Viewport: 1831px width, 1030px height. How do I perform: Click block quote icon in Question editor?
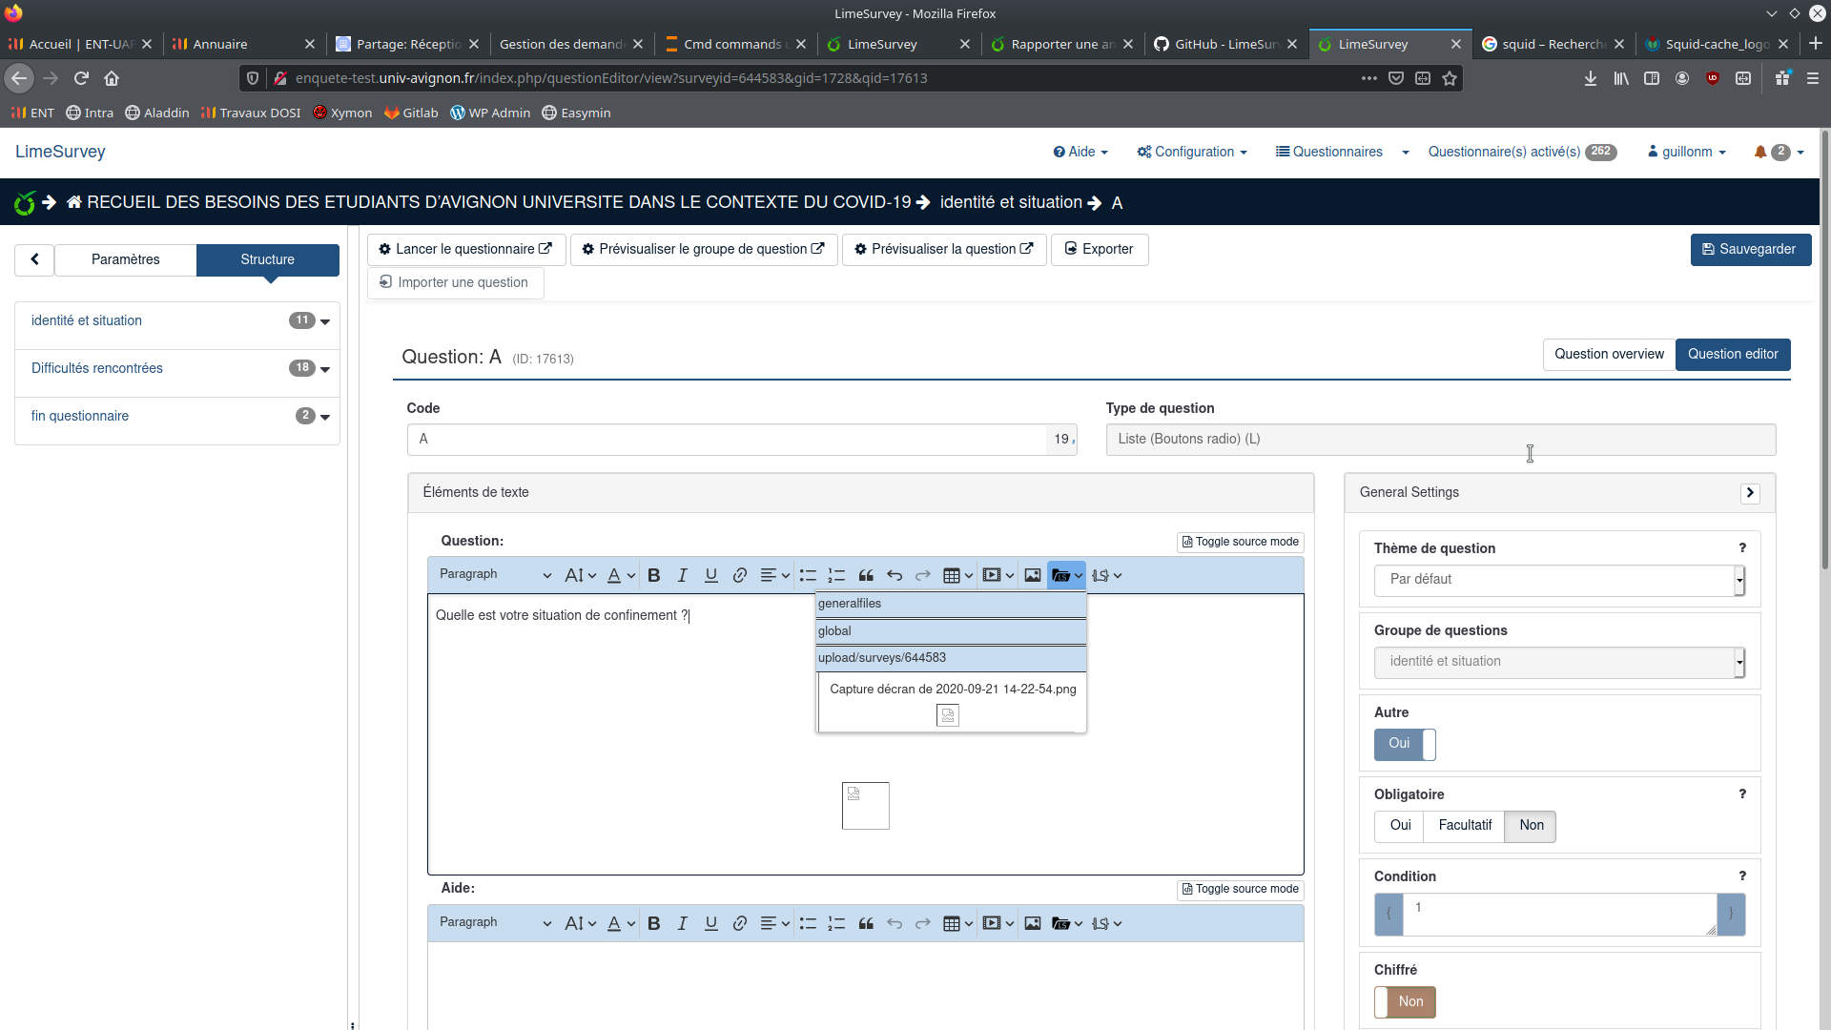(x=866, y=575)
